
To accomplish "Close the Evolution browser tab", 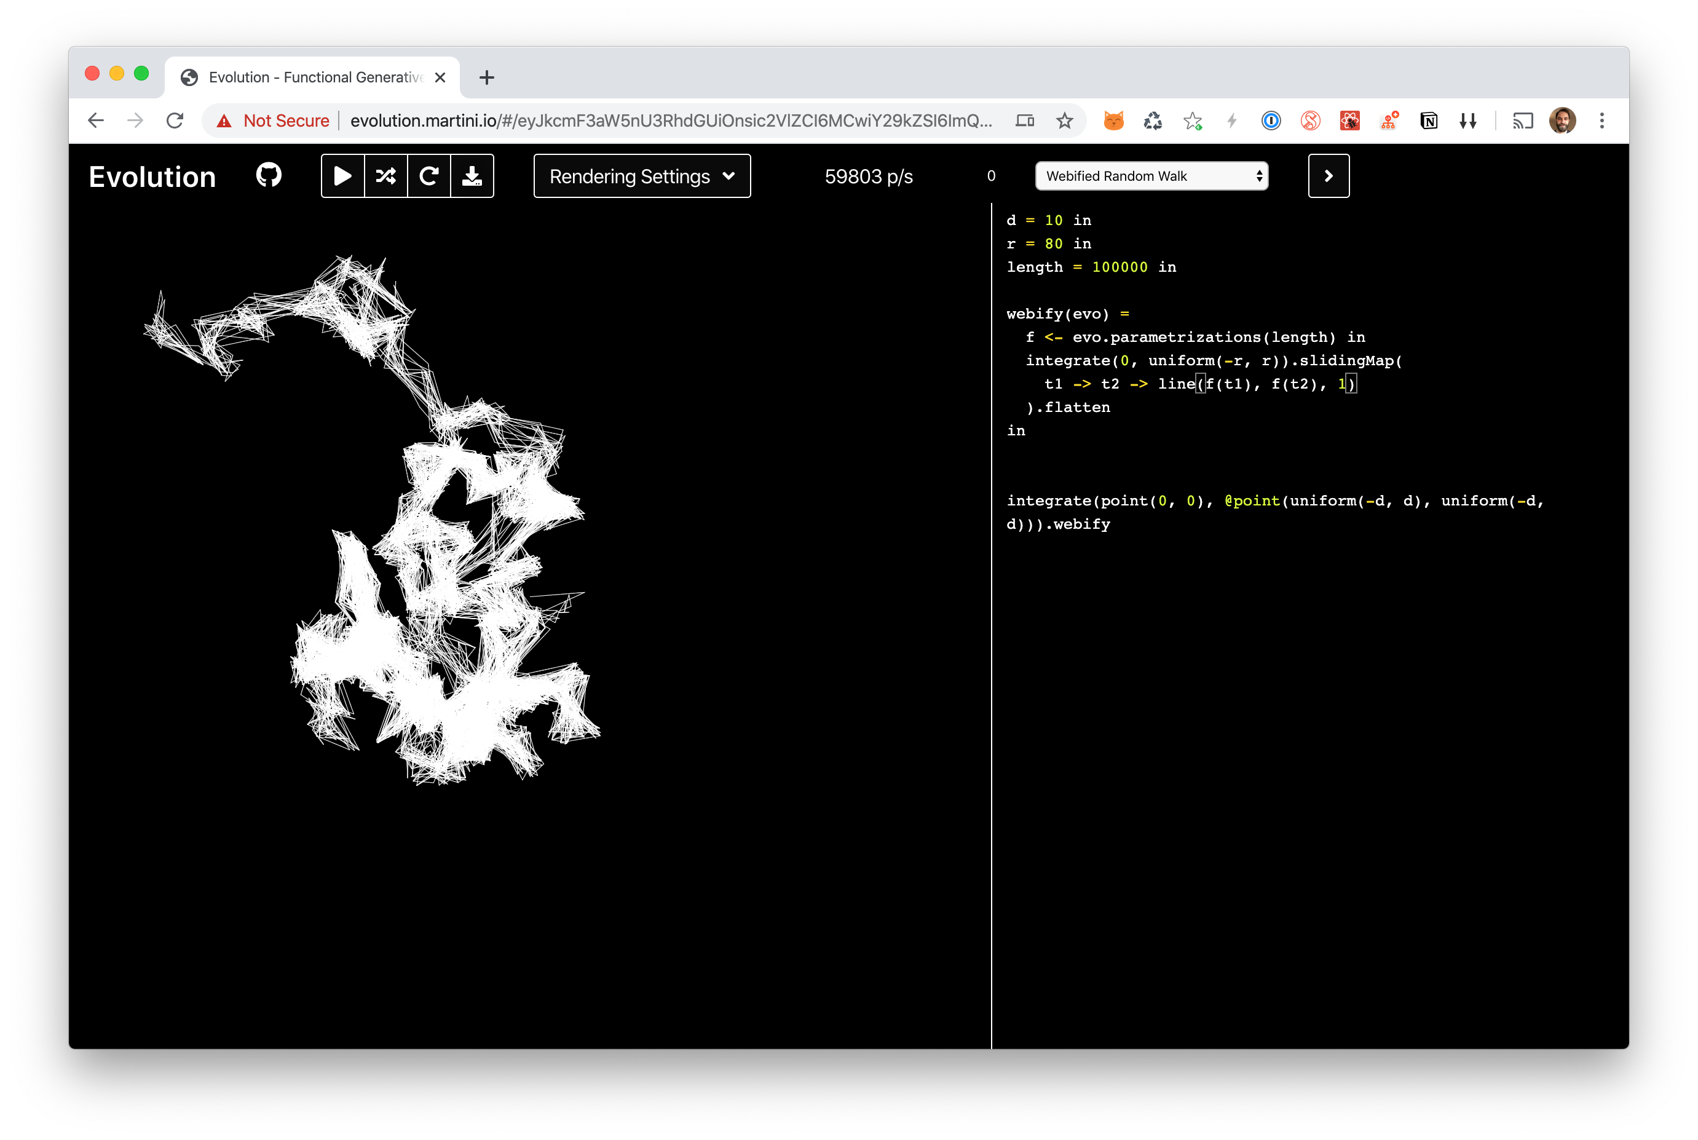I will tap(440, 77).
